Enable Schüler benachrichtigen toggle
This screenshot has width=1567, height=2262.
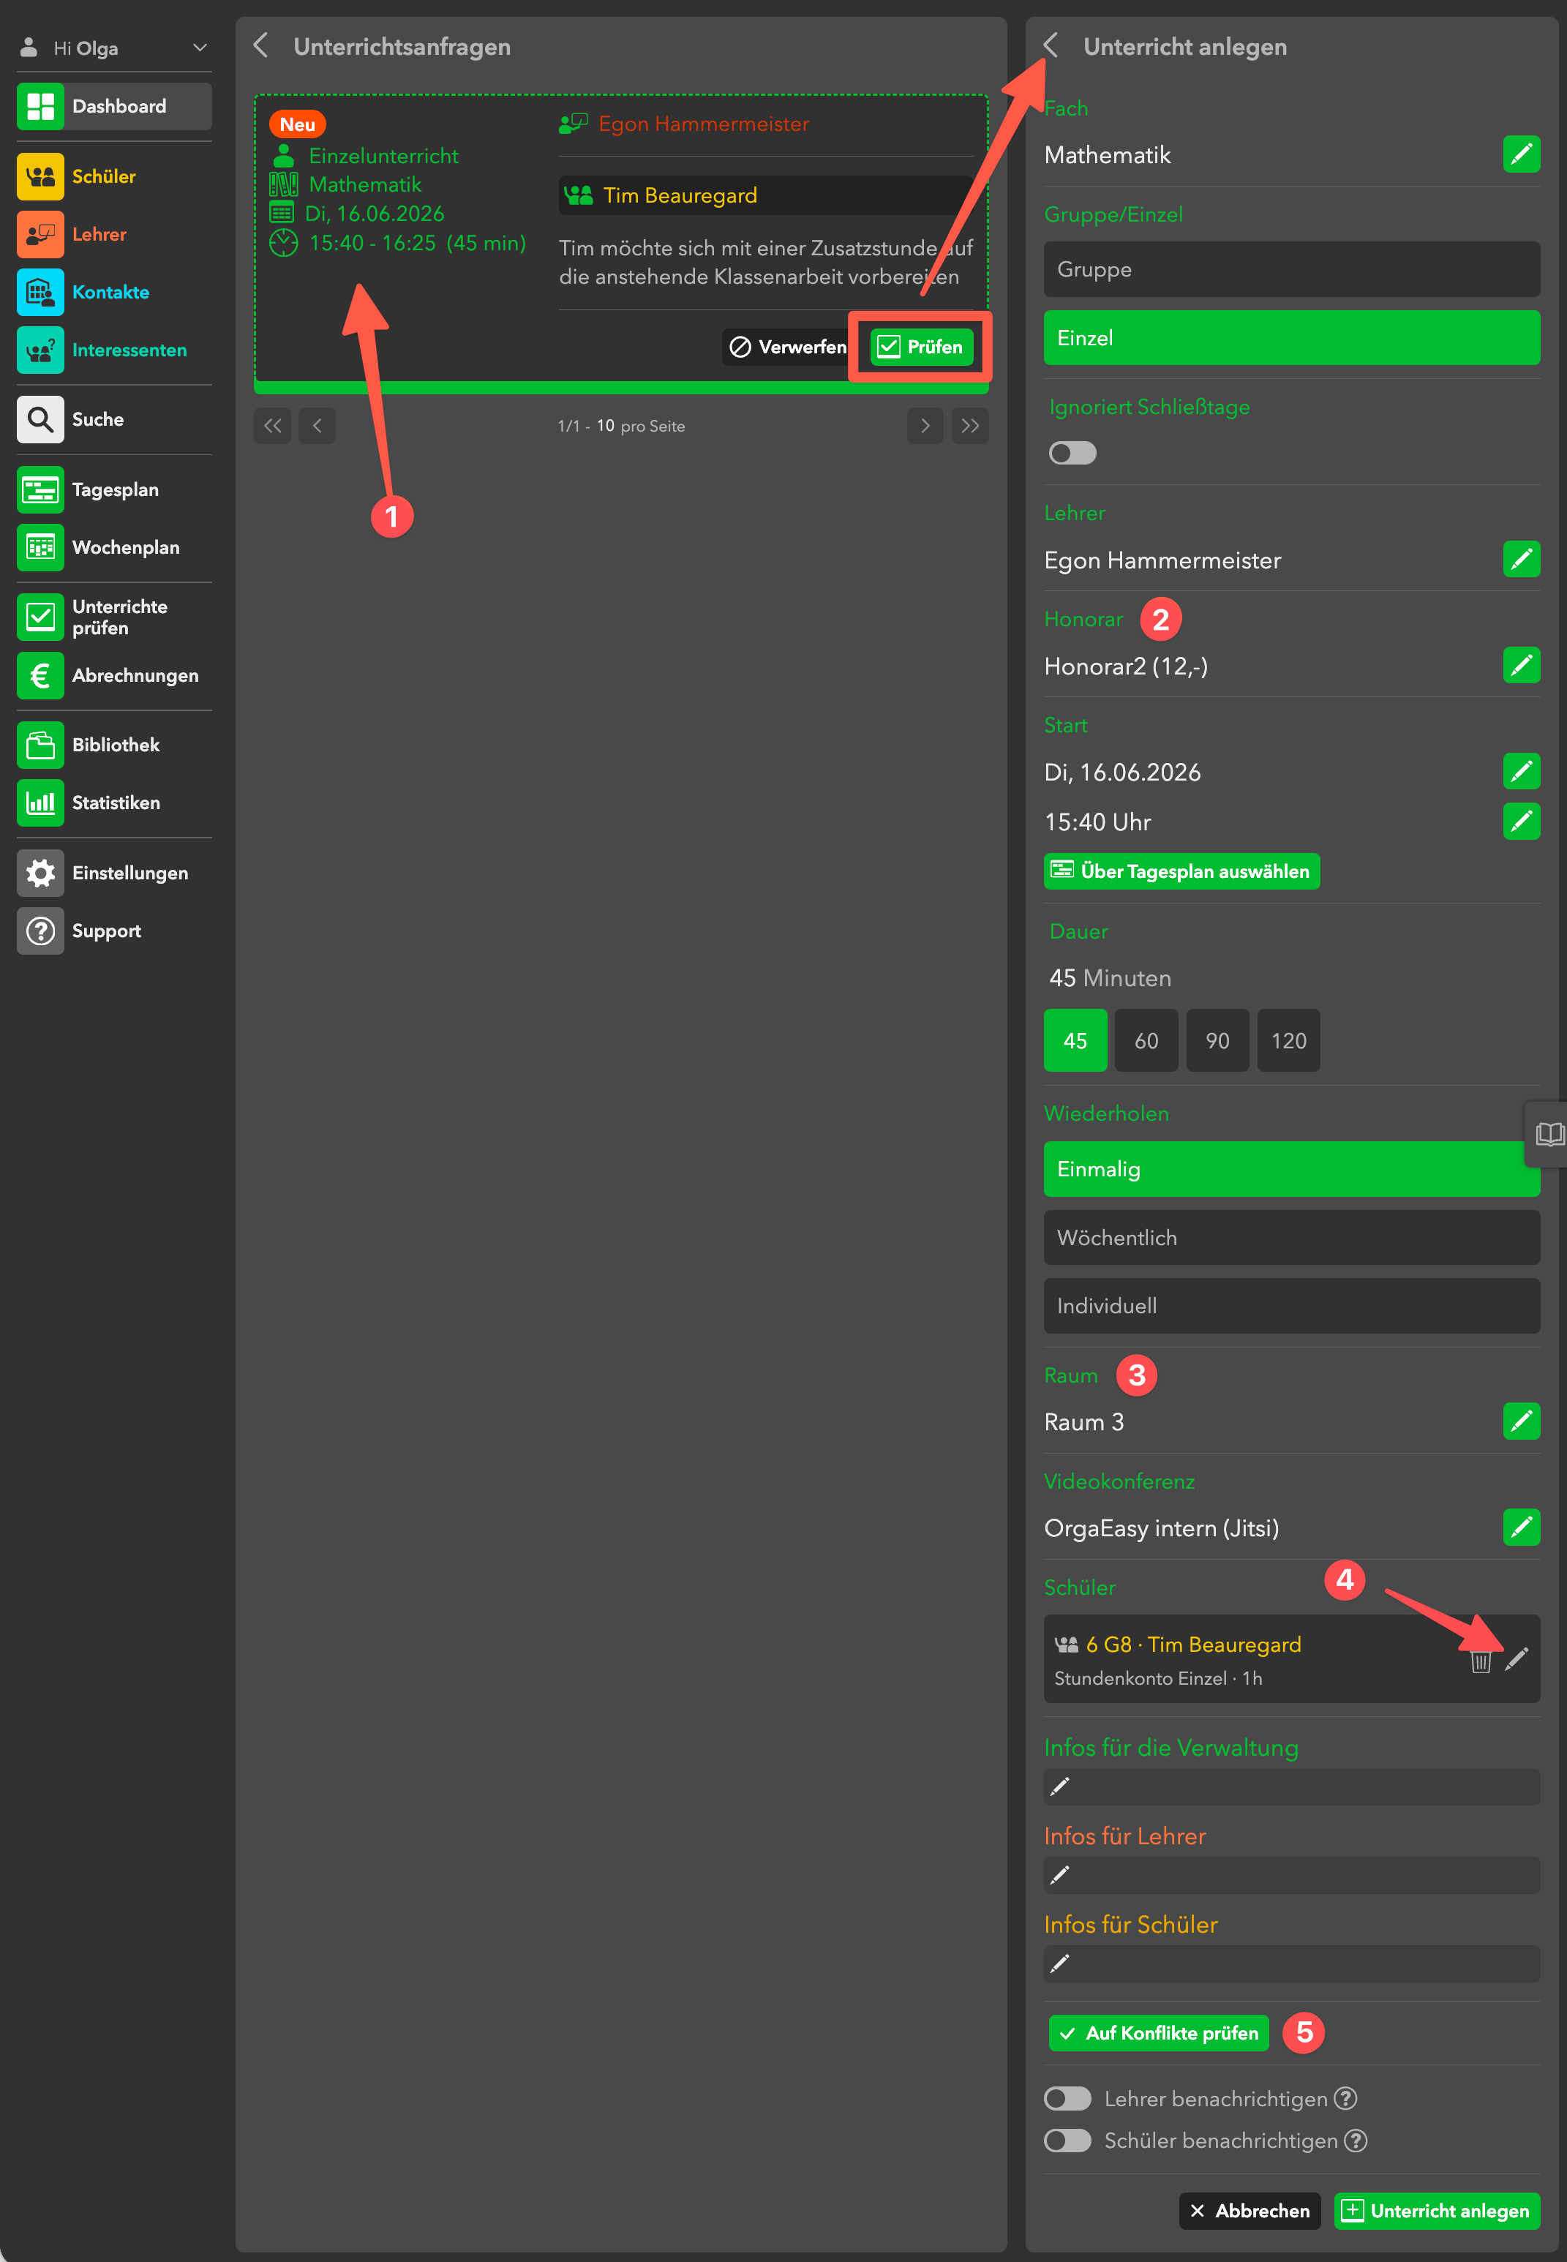[1067, 2141]
